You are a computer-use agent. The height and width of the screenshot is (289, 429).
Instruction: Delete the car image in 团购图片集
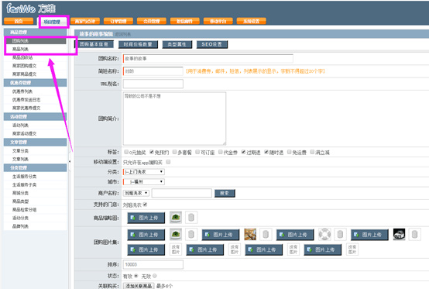[414, 235]
